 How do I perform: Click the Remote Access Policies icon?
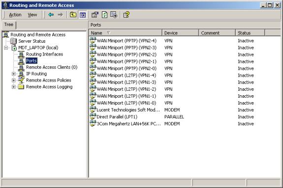(x=21, y=80)
